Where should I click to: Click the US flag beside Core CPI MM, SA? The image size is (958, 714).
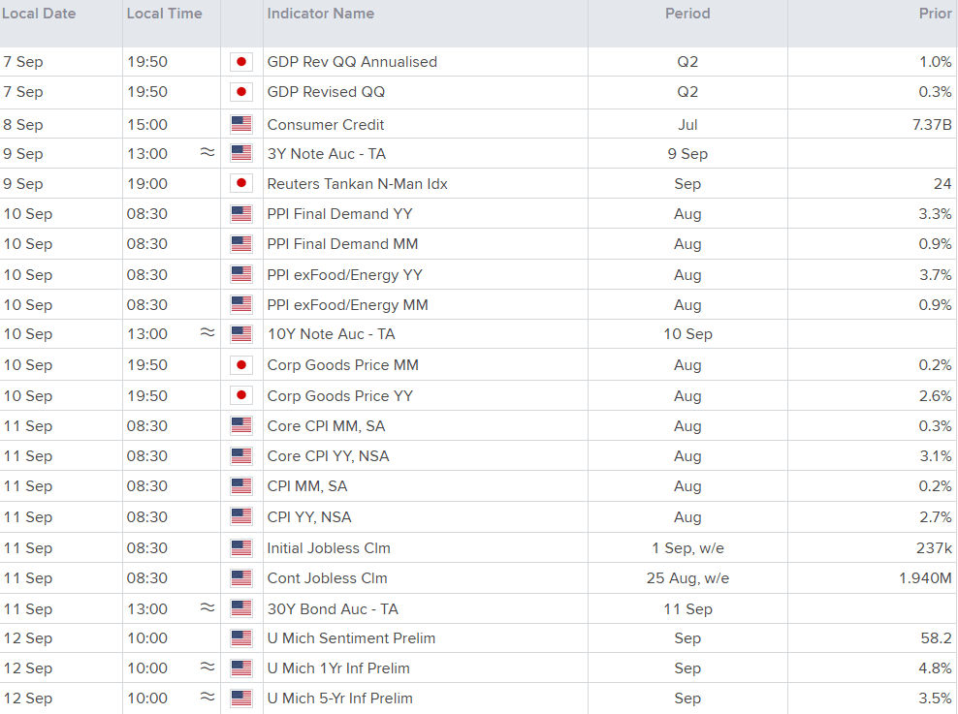(241, 425)
